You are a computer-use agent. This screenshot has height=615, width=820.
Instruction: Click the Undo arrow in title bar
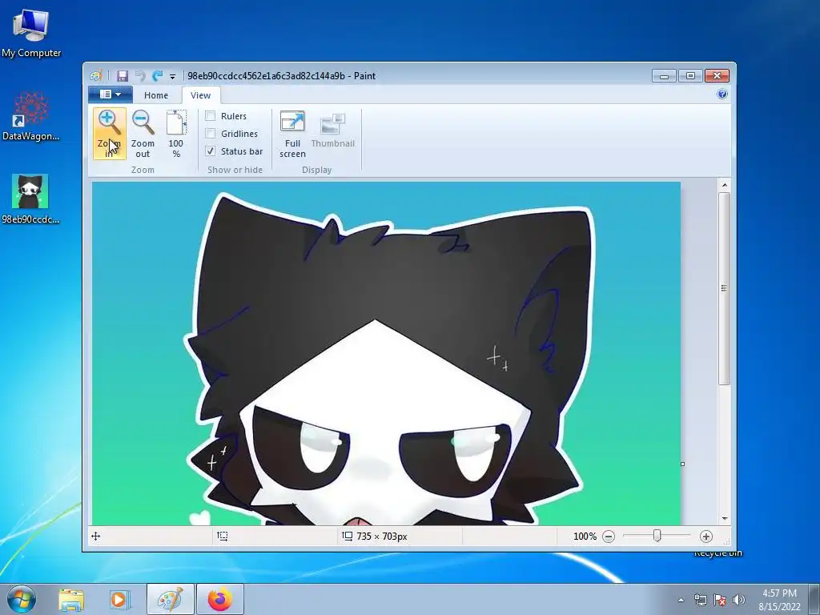(x=139, y=76)
